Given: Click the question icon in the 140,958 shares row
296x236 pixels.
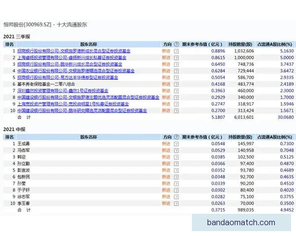Looking at the screenshot, I should tap(176, 150).
